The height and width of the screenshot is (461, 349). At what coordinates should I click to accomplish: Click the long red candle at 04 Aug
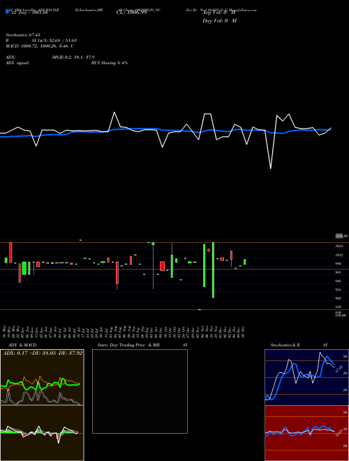[x=117, y=272]
